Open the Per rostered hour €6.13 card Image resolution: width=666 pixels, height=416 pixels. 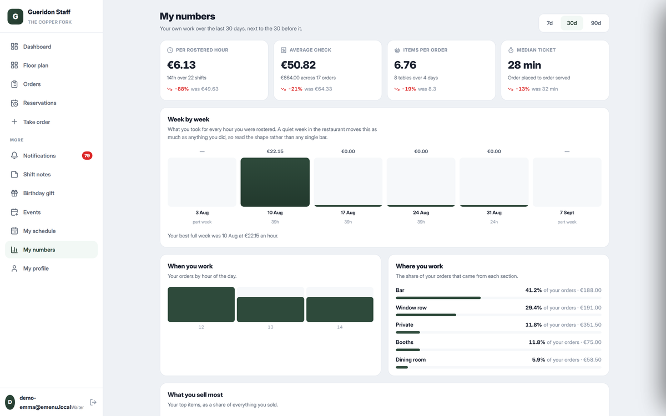[214, 70]
